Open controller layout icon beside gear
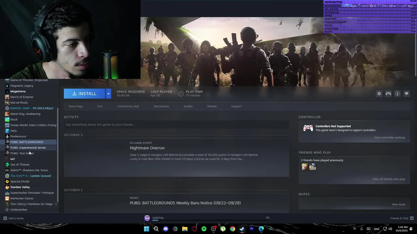The width and height of the screenshot is (417, 234). 388,94
